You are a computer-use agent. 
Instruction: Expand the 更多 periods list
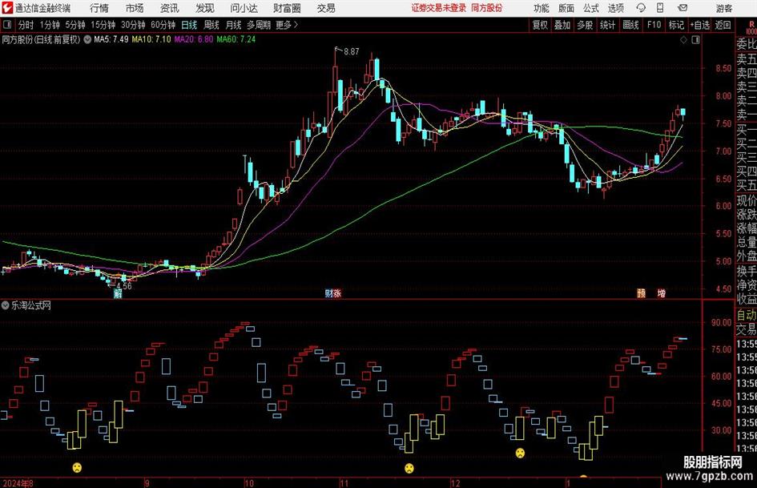[287, 25]
